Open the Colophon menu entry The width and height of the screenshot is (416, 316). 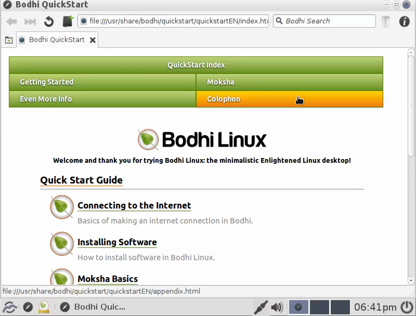tap(290, 99)
